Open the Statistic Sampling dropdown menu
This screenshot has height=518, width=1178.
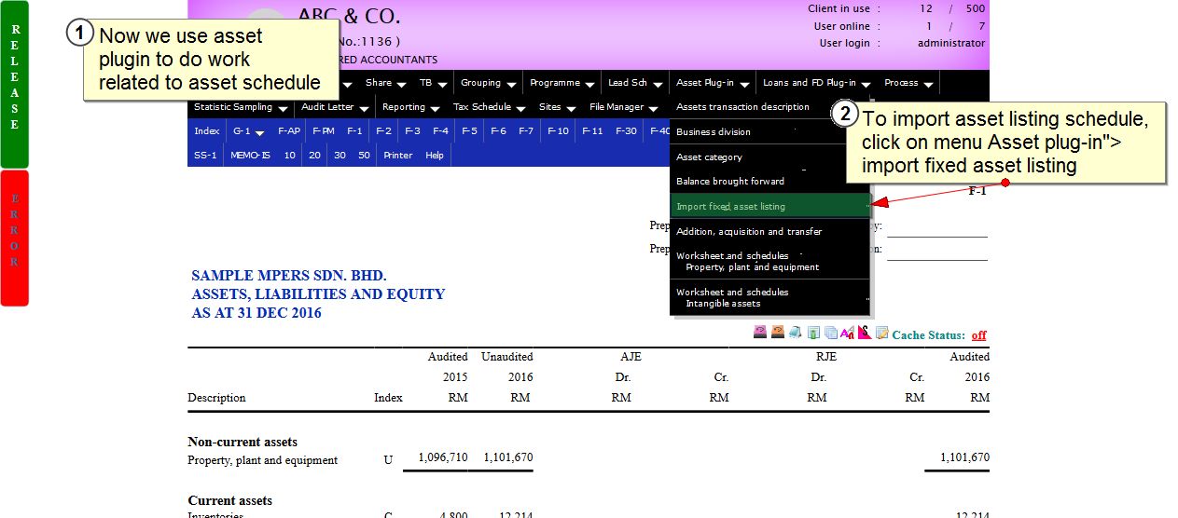[x=240, y=107]
